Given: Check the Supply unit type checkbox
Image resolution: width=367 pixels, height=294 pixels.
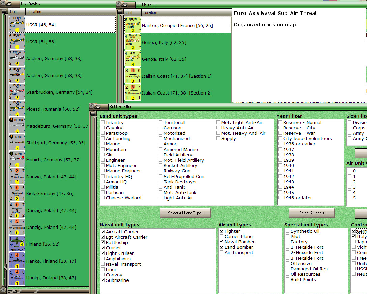Looking at the screenshot, I should (x=218, y=138).
